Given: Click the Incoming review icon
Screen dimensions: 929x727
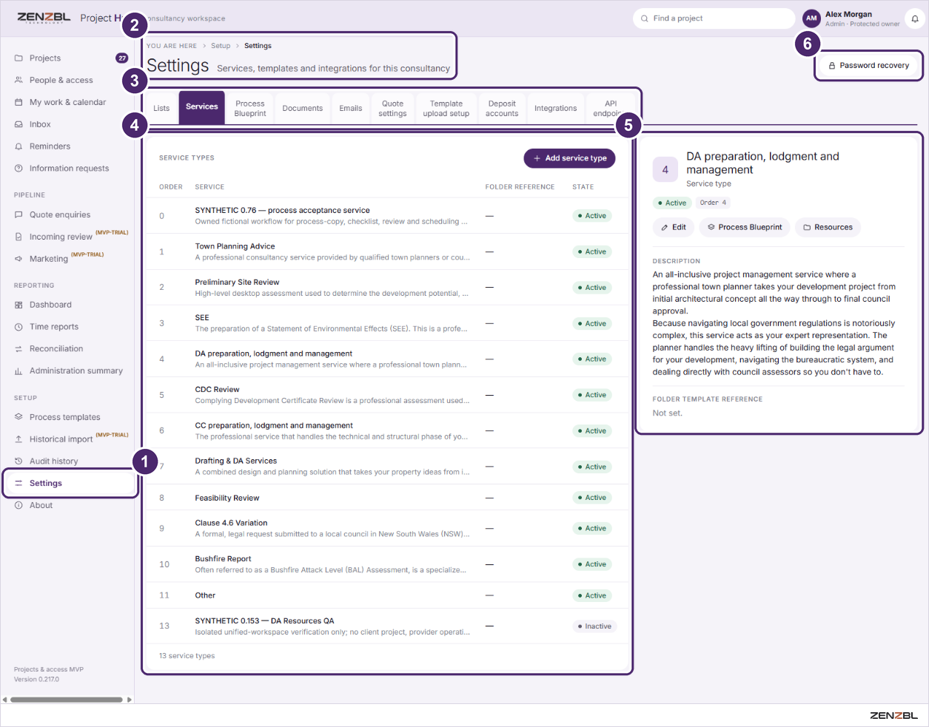Looking at the screenshot, I should pyautogui.click(x=19, y=237).
